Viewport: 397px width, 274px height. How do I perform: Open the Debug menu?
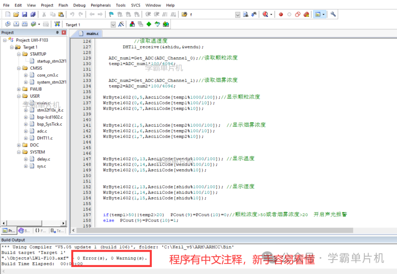pos(79,5)
